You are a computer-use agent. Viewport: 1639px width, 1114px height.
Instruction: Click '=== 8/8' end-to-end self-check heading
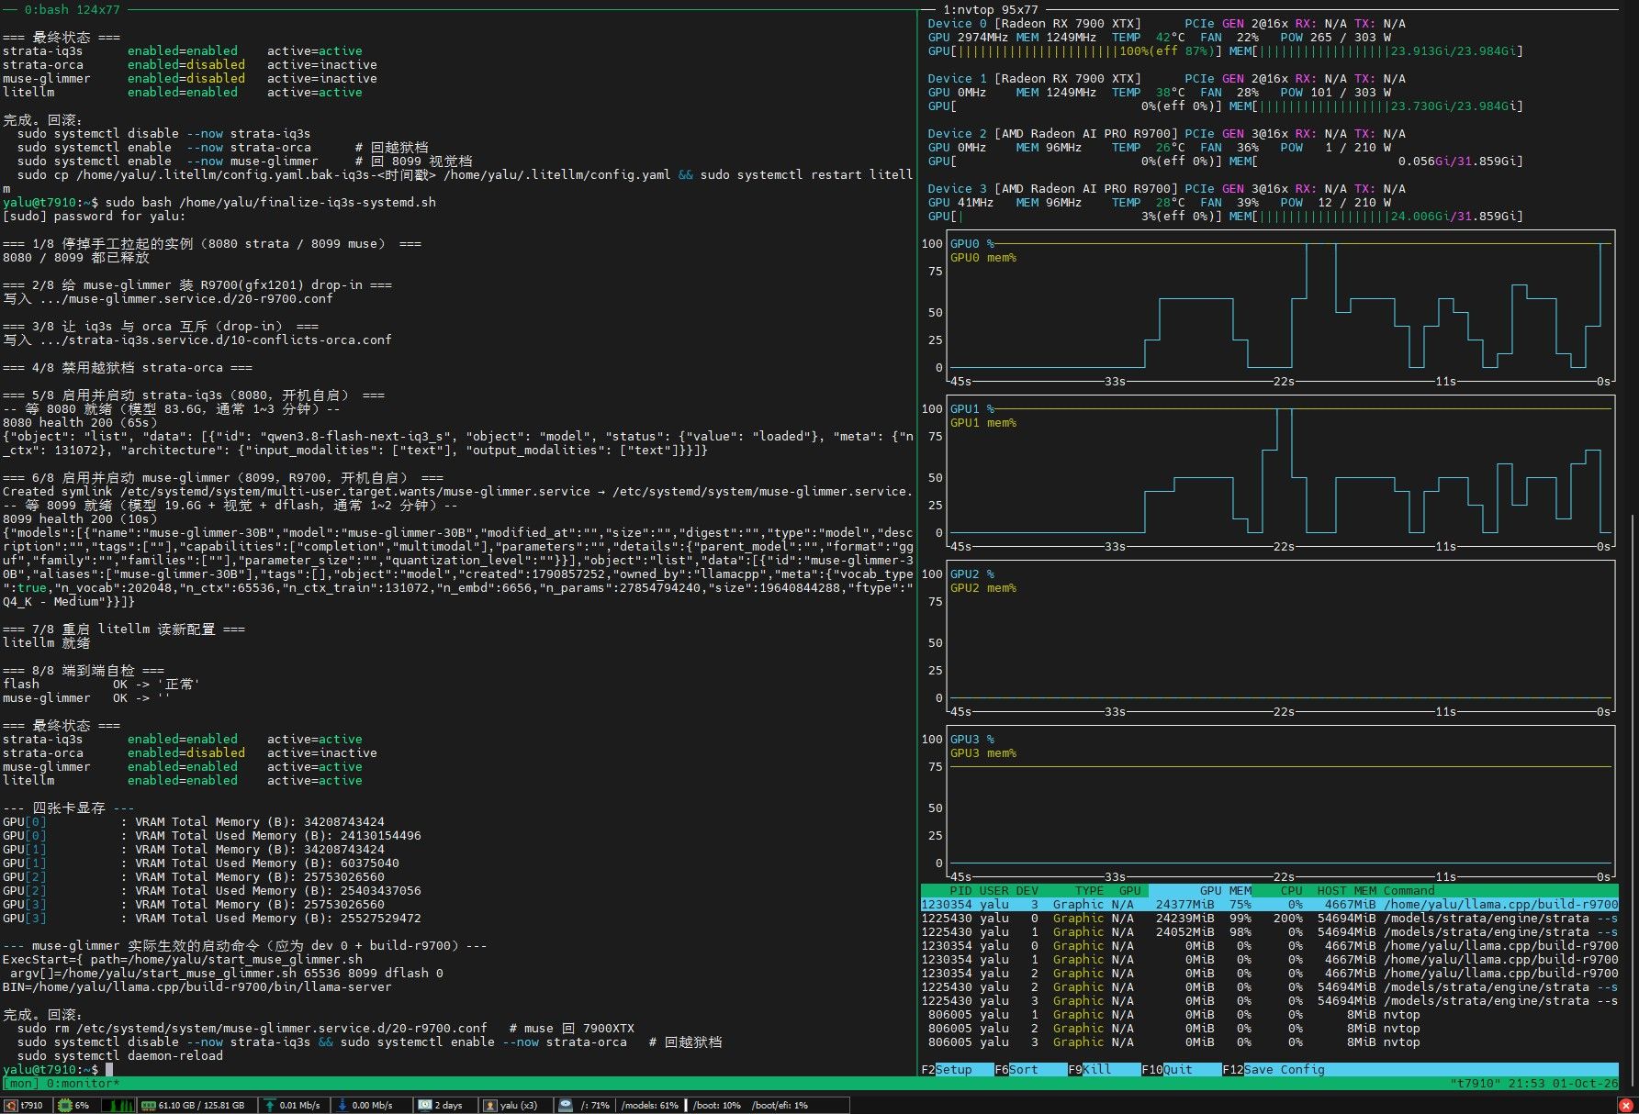(x=84, y=670)
